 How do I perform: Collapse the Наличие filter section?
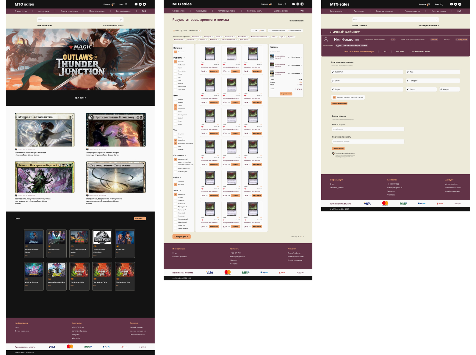[x=184, y=48]
